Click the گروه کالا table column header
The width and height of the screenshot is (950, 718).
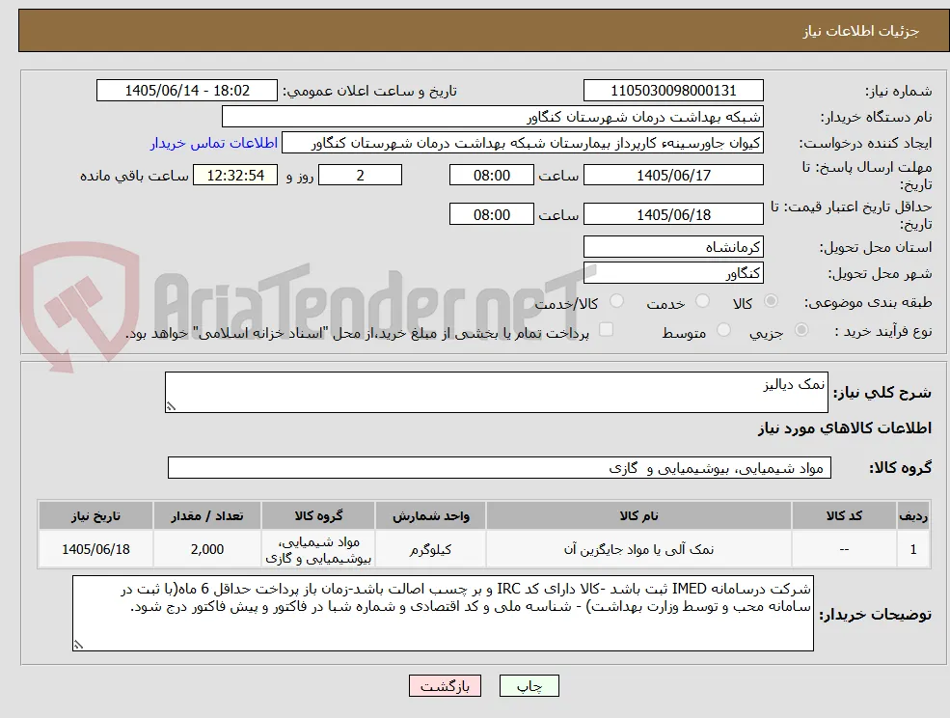318,516
